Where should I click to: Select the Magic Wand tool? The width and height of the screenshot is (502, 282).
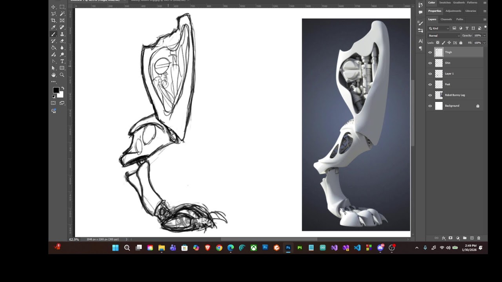[62, 14]
